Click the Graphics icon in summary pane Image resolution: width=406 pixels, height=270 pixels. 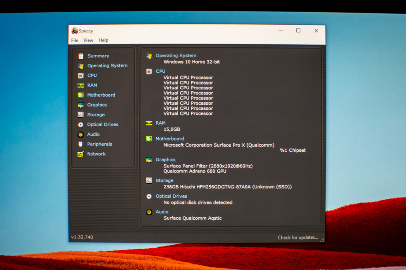tap(149, 160)
